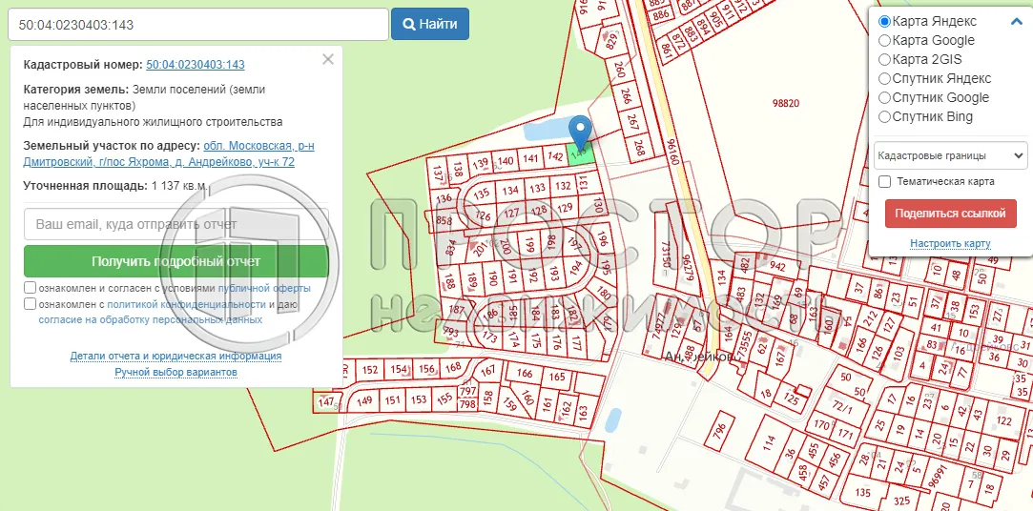
Task: Open Настроить карту link
Action: pyautogui.click(x=950, y=243)
